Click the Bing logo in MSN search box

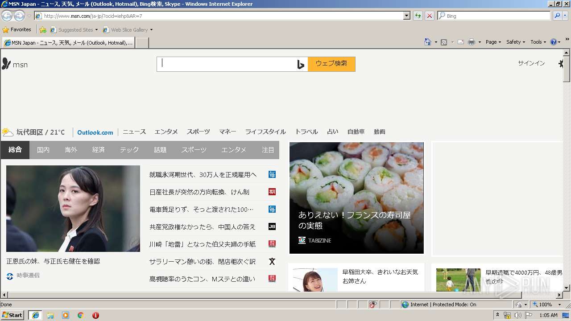[x=301, y=64]
